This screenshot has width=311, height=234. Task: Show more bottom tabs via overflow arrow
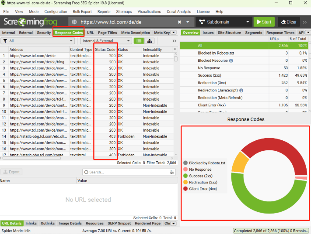click(x=173, y=224)
